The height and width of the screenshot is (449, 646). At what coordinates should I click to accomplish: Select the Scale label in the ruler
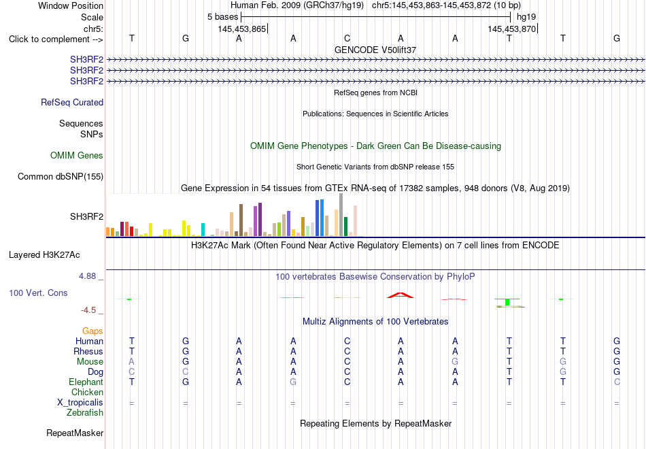[x=92, y=17]
